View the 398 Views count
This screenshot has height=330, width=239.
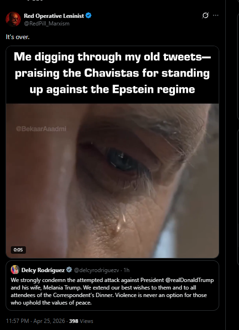coord(81,321)
